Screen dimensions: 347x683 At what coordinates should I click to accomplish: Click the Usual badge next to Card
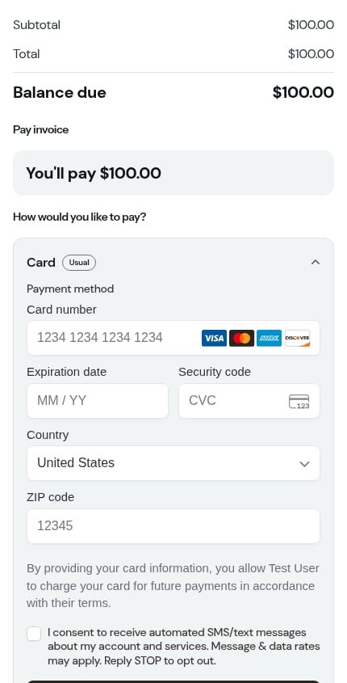(x=79, y=263)
